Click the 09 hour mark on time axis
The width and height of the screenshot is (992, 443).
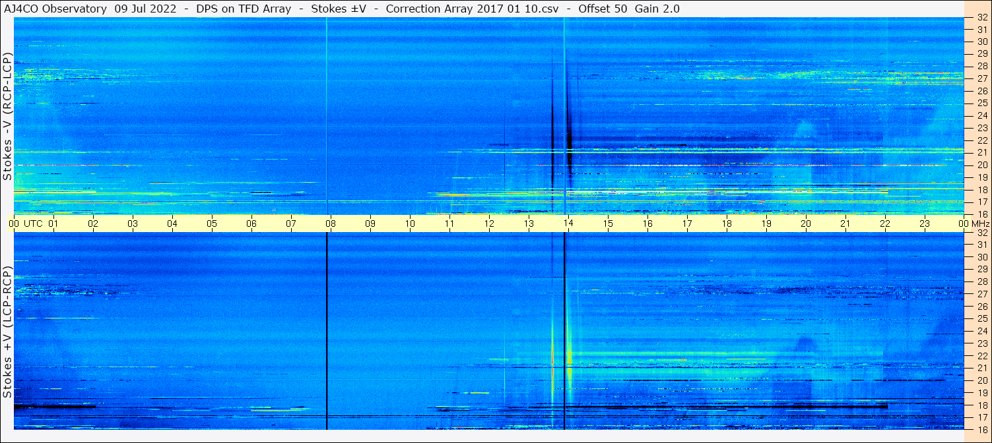pos(370,223)
